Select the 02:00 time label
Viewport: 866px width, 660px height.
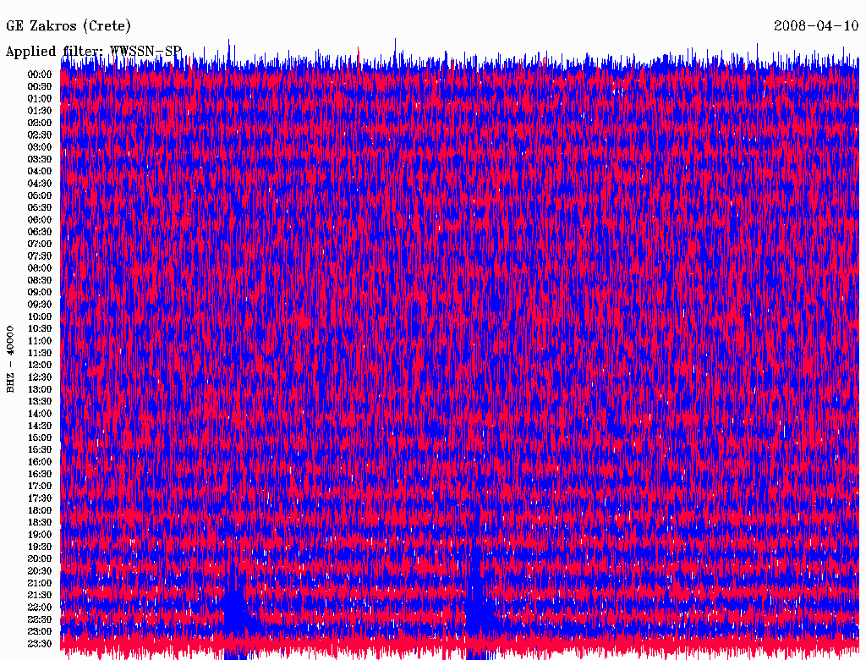click(40, 123)
